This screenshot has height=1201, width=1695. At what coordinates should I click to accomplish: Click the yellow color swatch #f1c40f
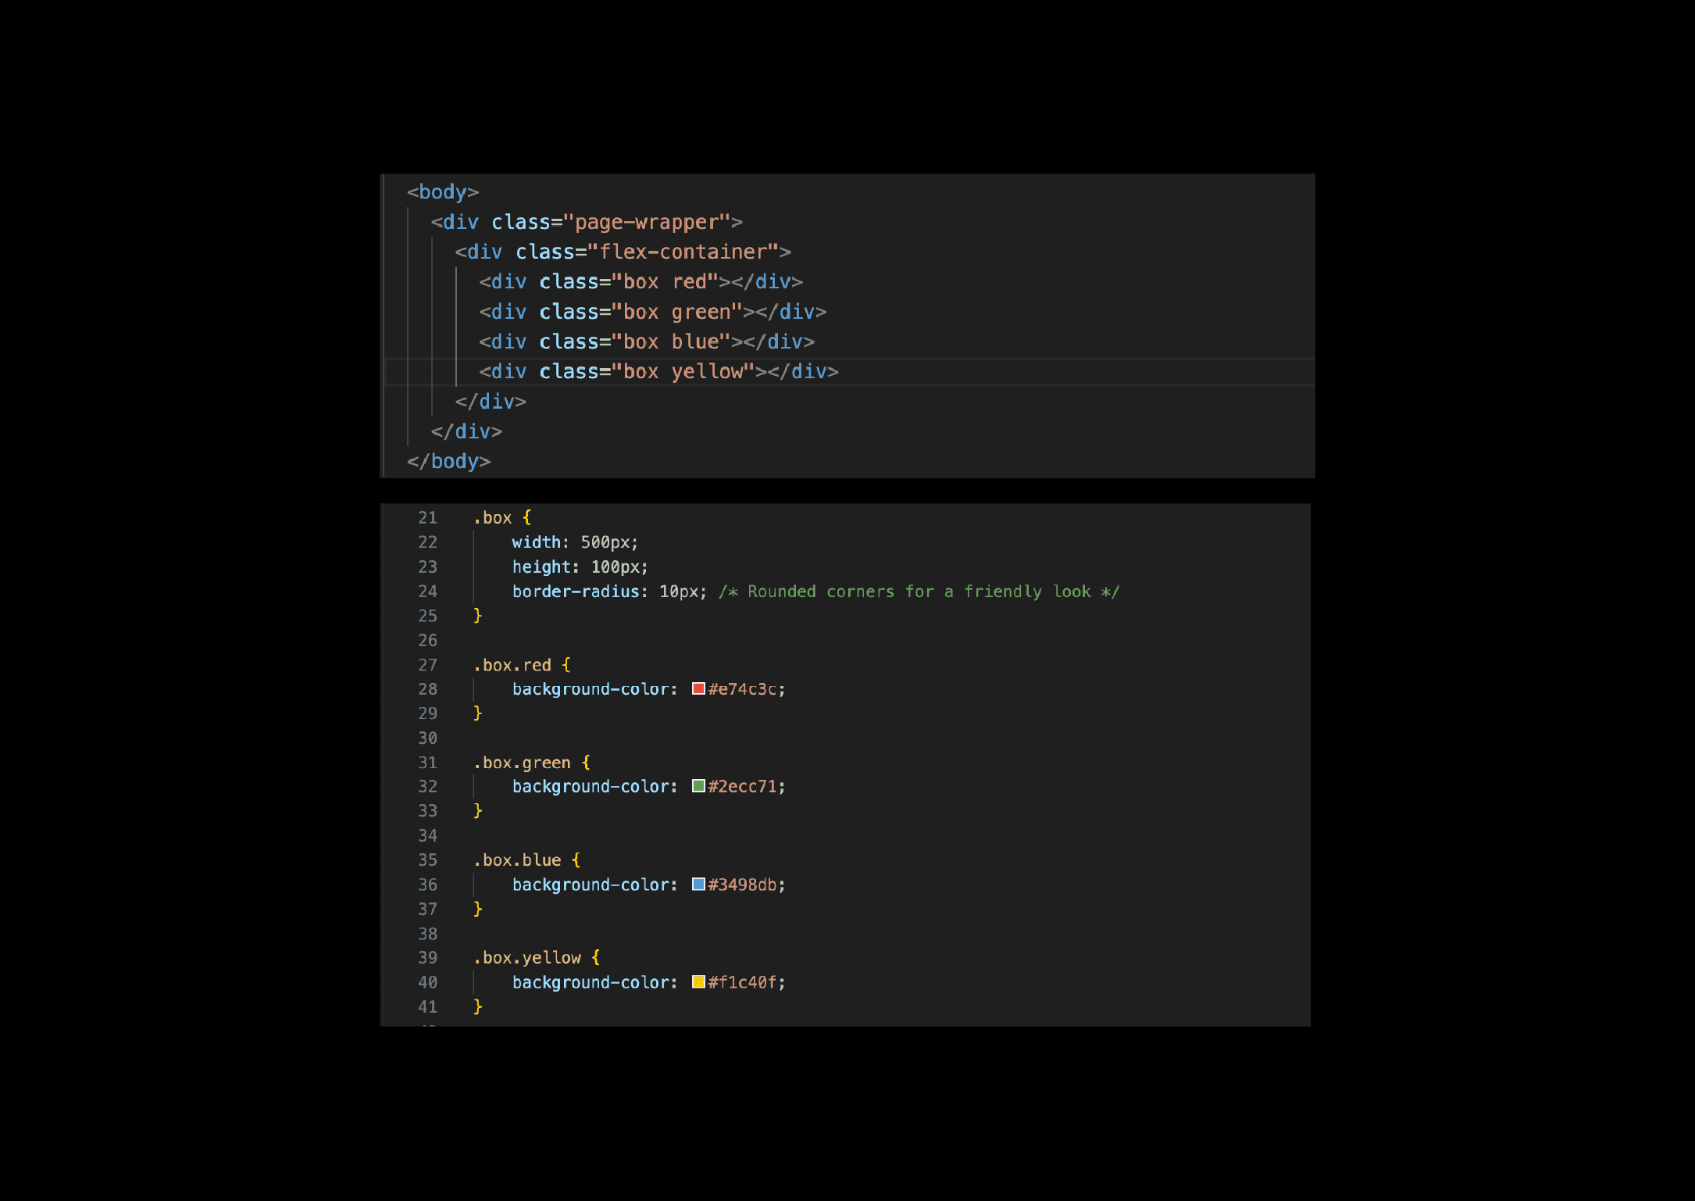698,981
